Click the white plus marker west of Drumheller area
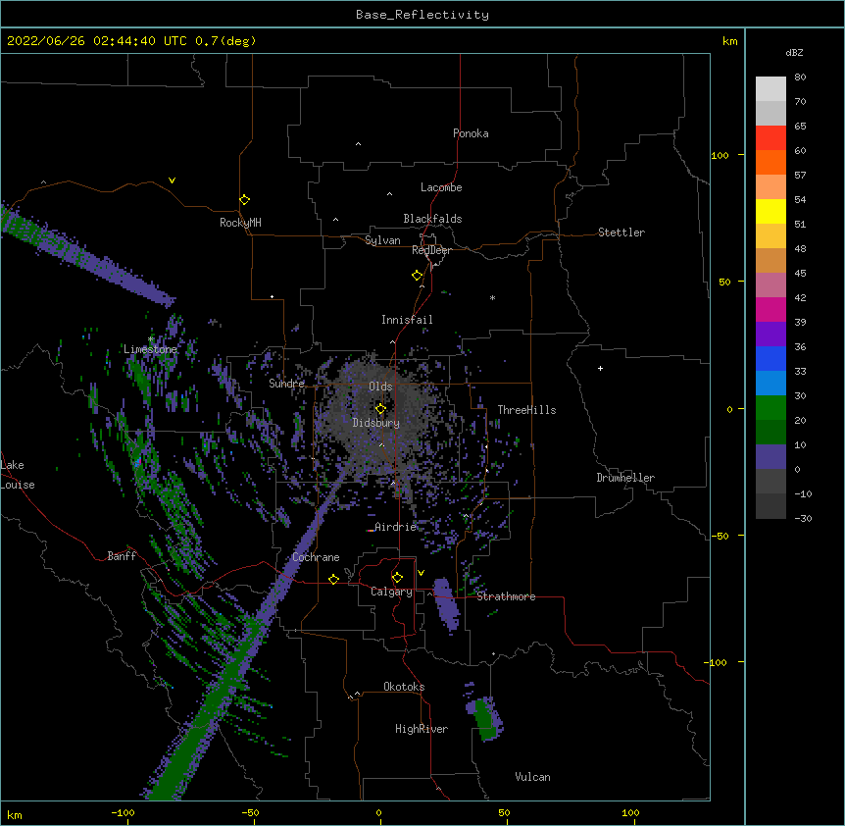Image resolution: width=845 pixels, height=826 pixels. [x=600, y=368]
